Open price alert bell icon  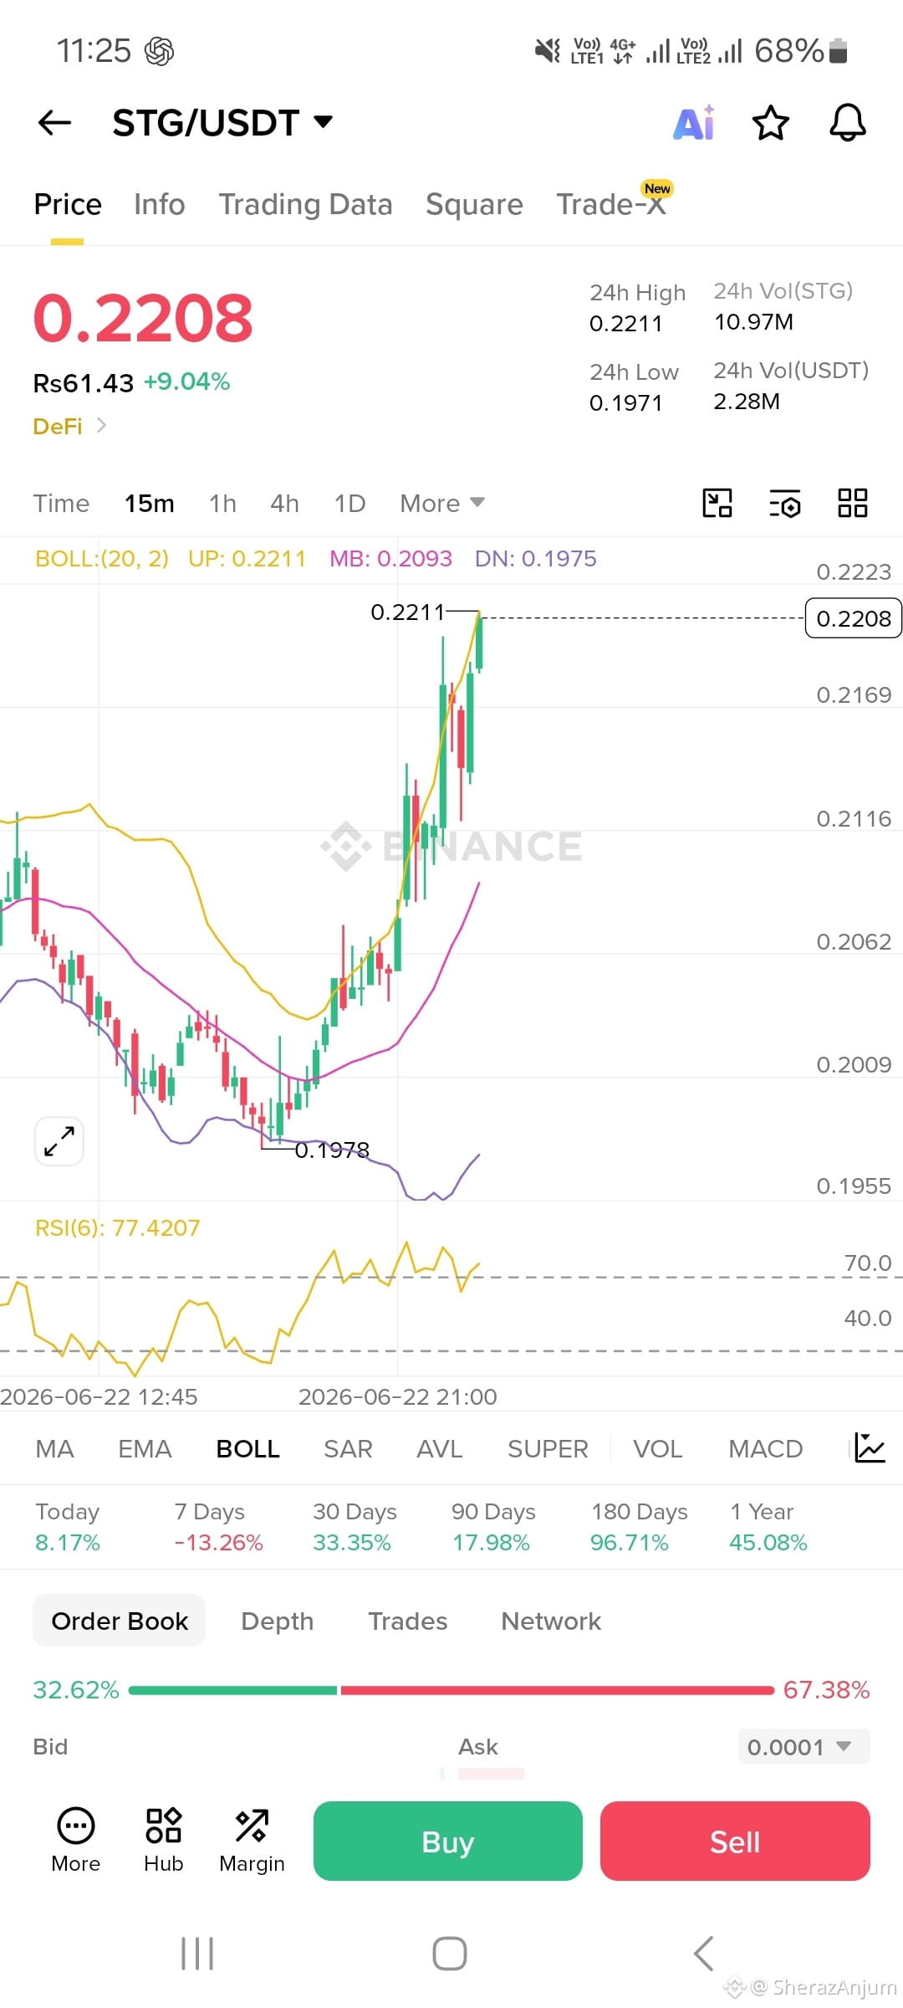(x=847, y=123)
